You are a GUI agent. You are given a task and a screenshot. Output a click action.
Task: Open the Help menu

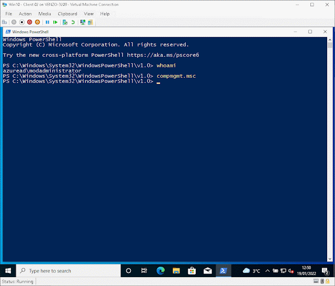click(105, 14)
